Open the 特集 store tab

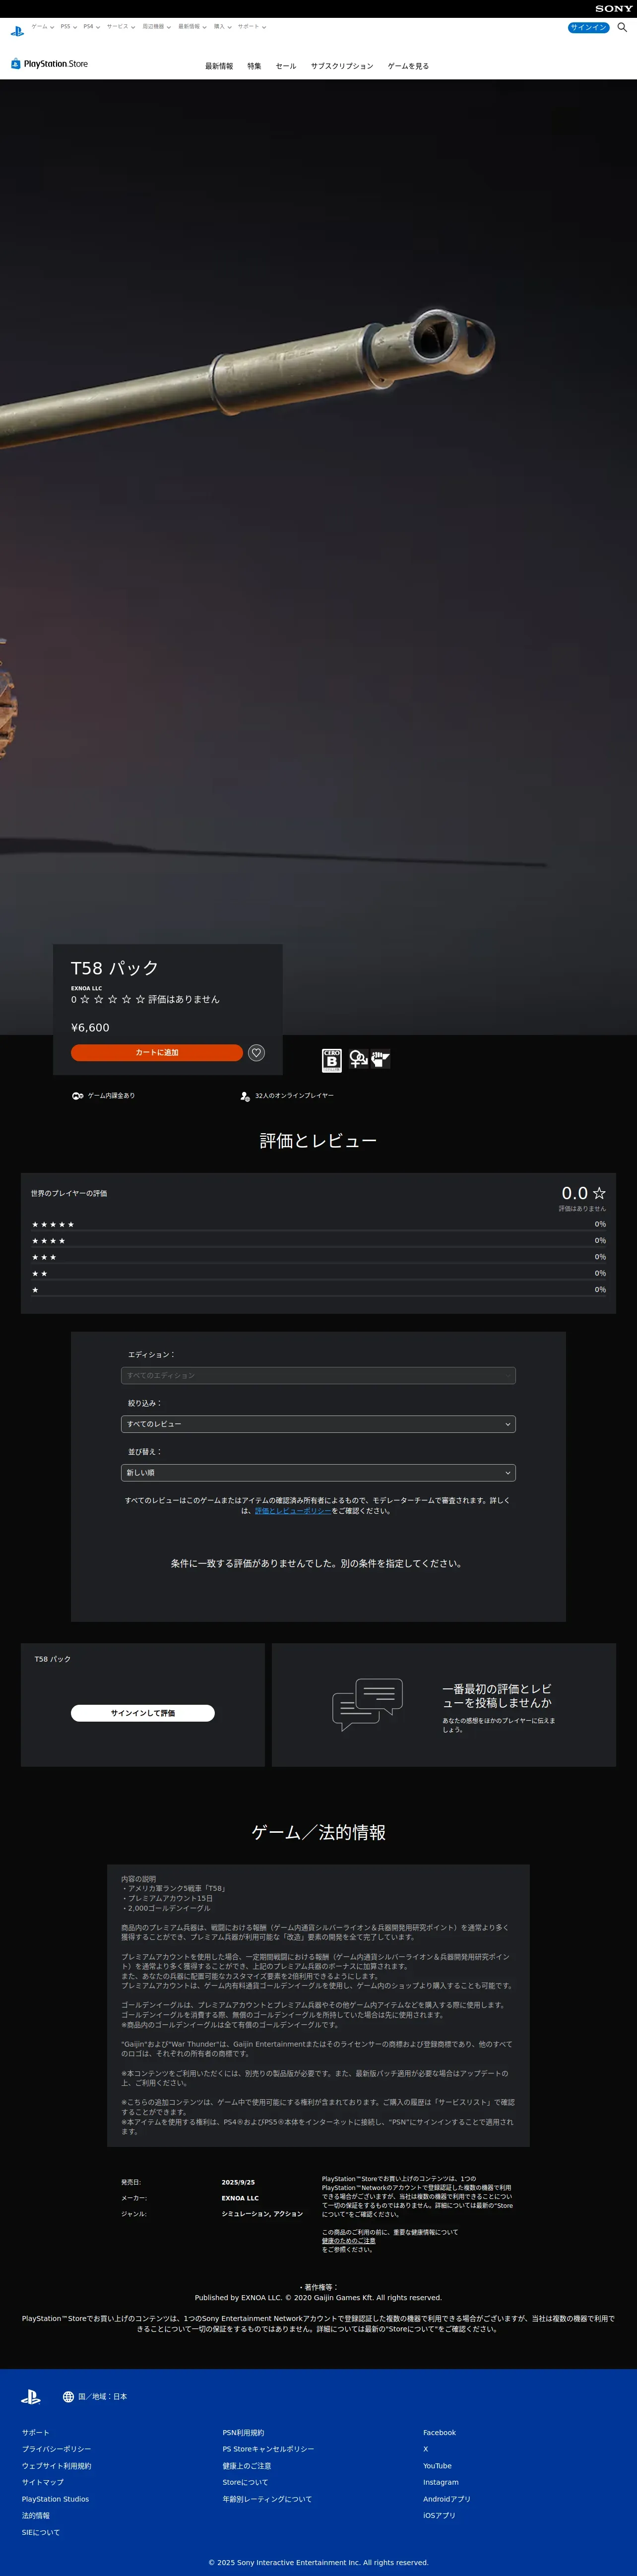[x=254, y=66]
